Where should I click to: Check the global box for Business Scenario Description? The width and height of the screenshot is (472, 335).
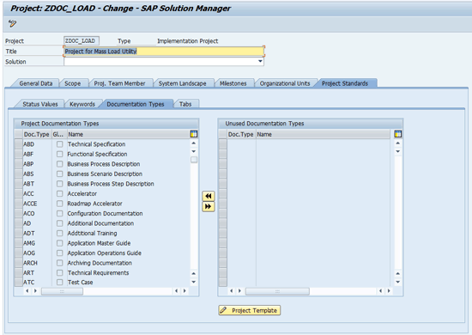[x=60, y=174]
